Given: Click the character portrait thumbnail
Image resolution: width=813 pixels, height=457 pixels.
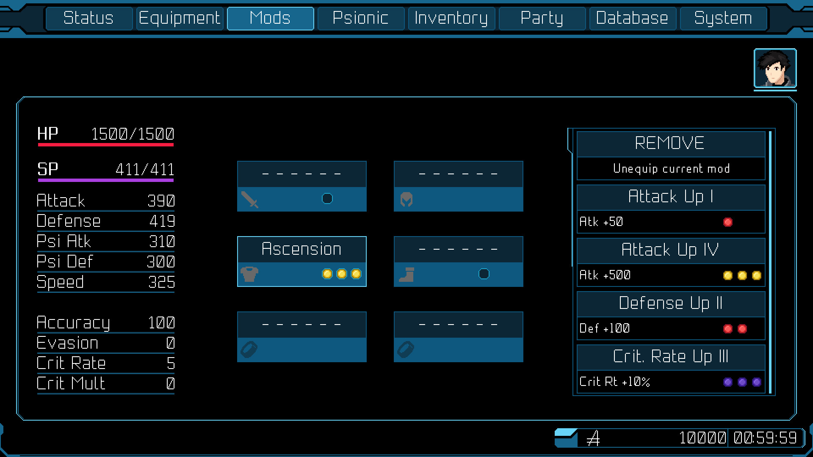Looking at the screenshot, I should [775, 69].
